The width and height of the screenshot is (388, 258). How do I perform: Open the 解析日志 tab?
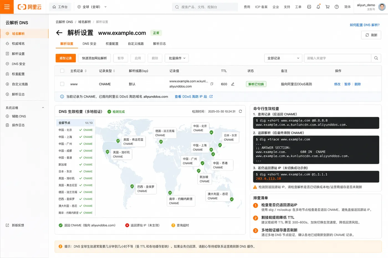tap(159, 44)
